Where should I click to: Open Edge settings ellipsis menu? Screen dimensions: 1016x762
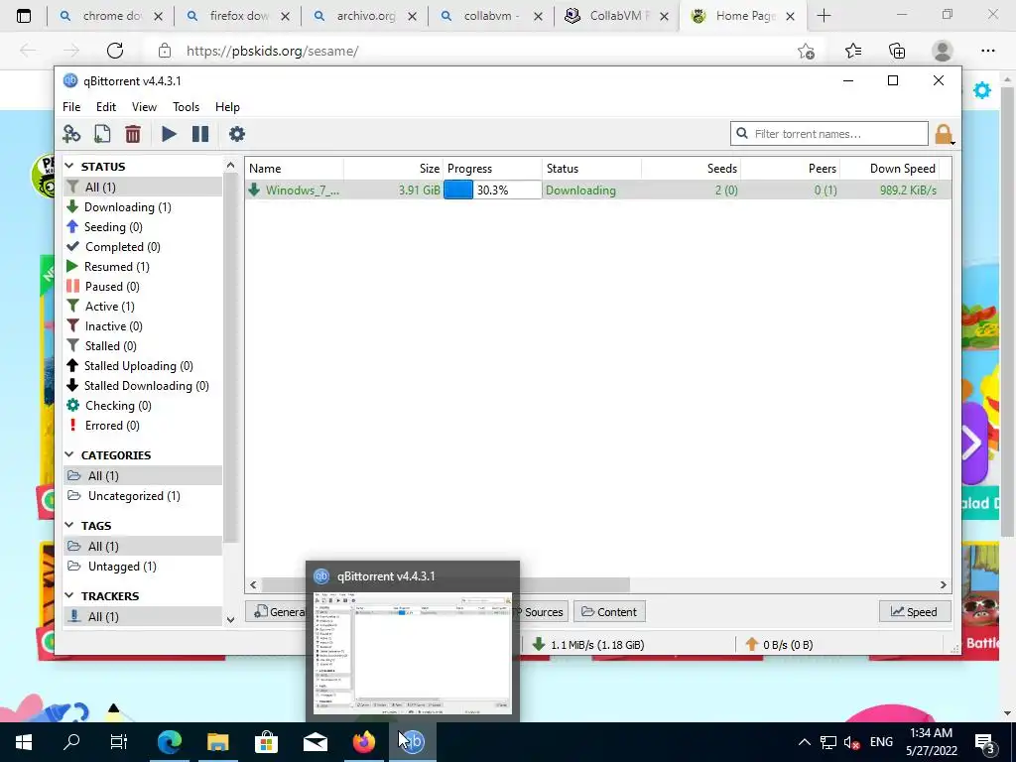point(987,51)
